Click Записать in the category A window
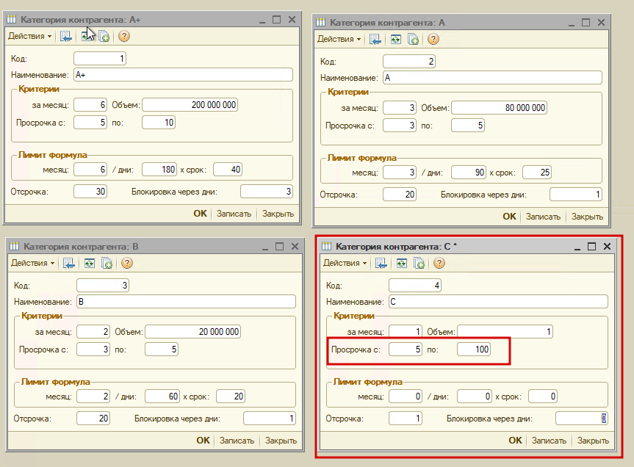Image resolution: width=634 pixels, height=467 pixels. tap(543, 217)
